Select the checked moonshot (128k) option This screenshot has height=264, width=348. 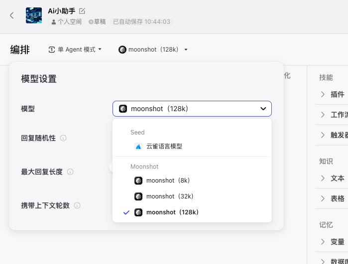pyautogui.click(x=192, y=212)
